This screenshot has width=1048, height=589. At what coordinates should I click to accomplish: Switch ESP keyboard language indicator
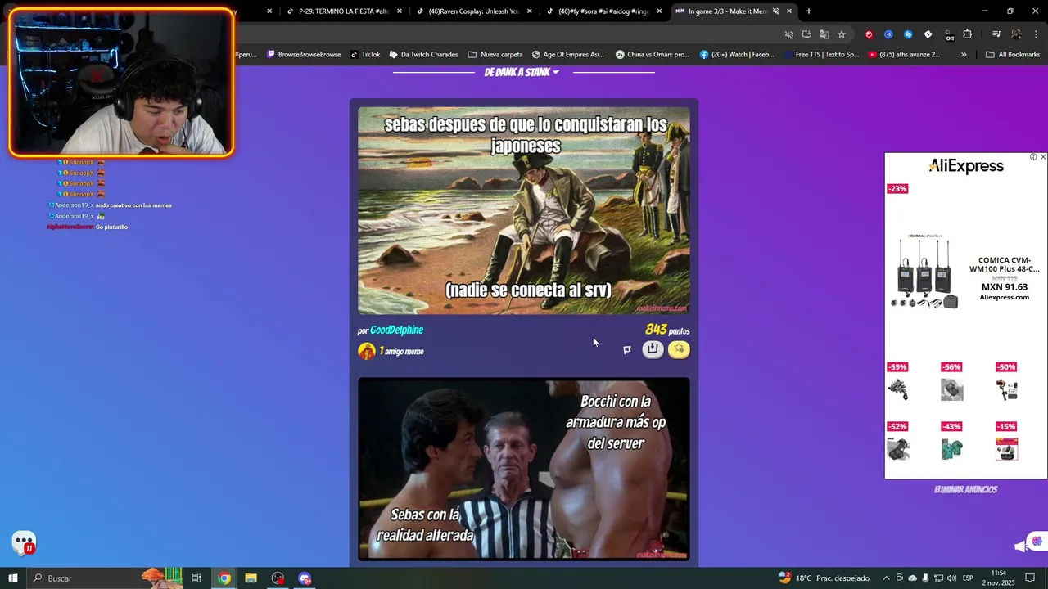click(x=968, y=578)
